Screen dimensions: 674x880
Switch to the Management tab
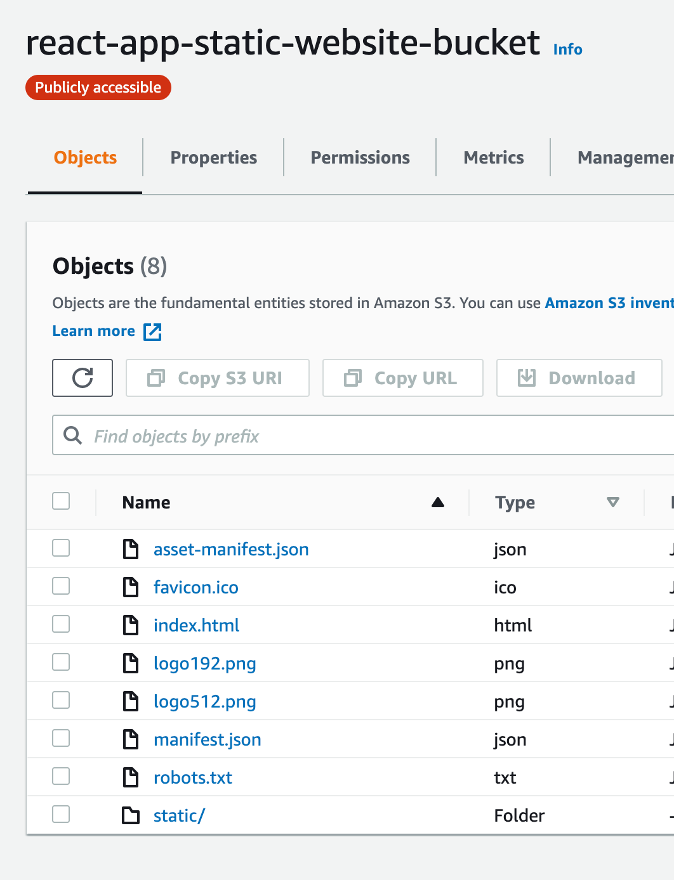(625, 157)
